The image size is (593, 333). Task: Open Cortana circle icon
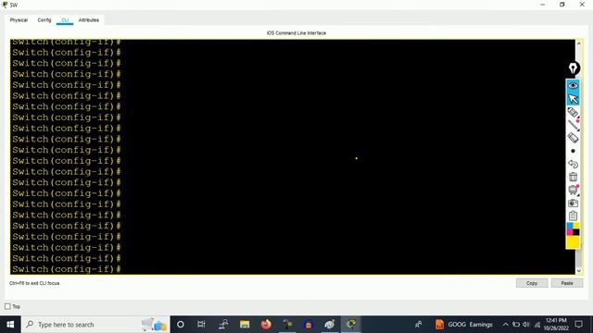(x=181, y=325)
